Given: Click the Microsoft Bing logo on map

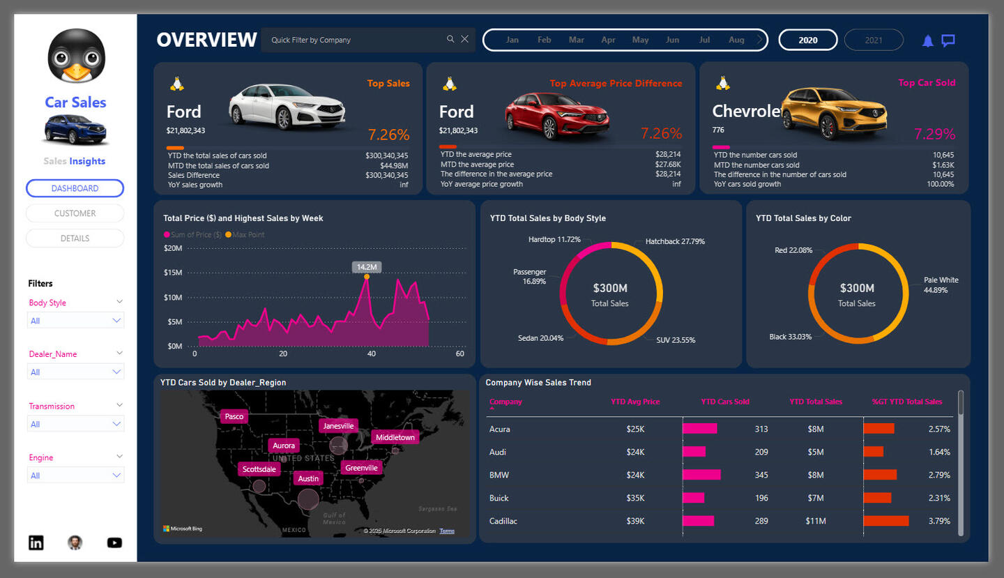Looking at the screenshot, I should pyautogui.click(x=183, y=528).
